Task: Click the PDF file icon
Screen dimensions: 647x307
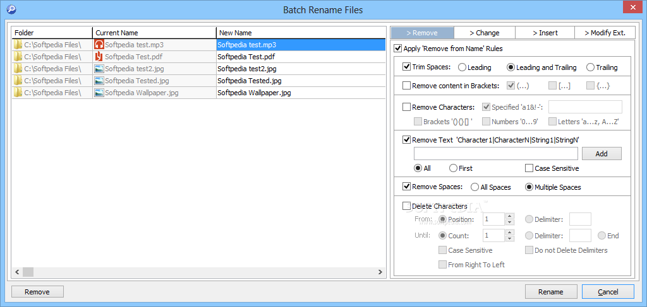Action: click(99, 56)
